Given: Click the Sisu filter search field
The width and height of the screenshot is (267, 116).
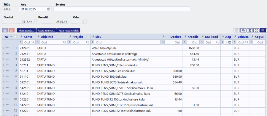Looking at the screenshot, I should tap(127, 42).
